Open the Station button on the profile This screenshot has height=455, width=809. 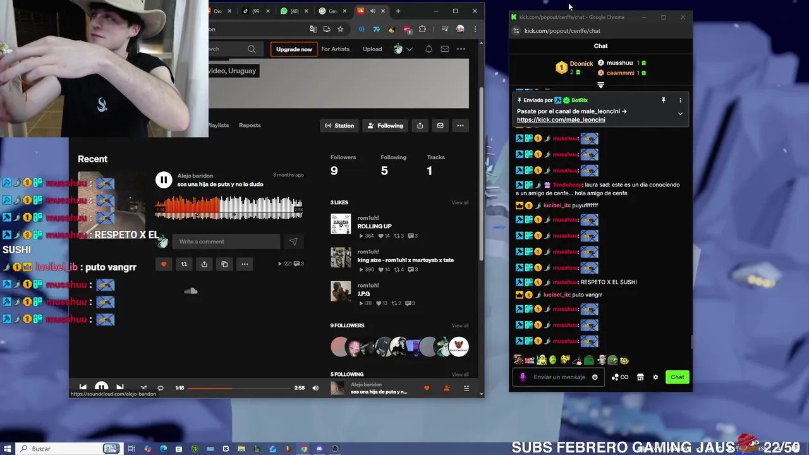pos(339,125)
